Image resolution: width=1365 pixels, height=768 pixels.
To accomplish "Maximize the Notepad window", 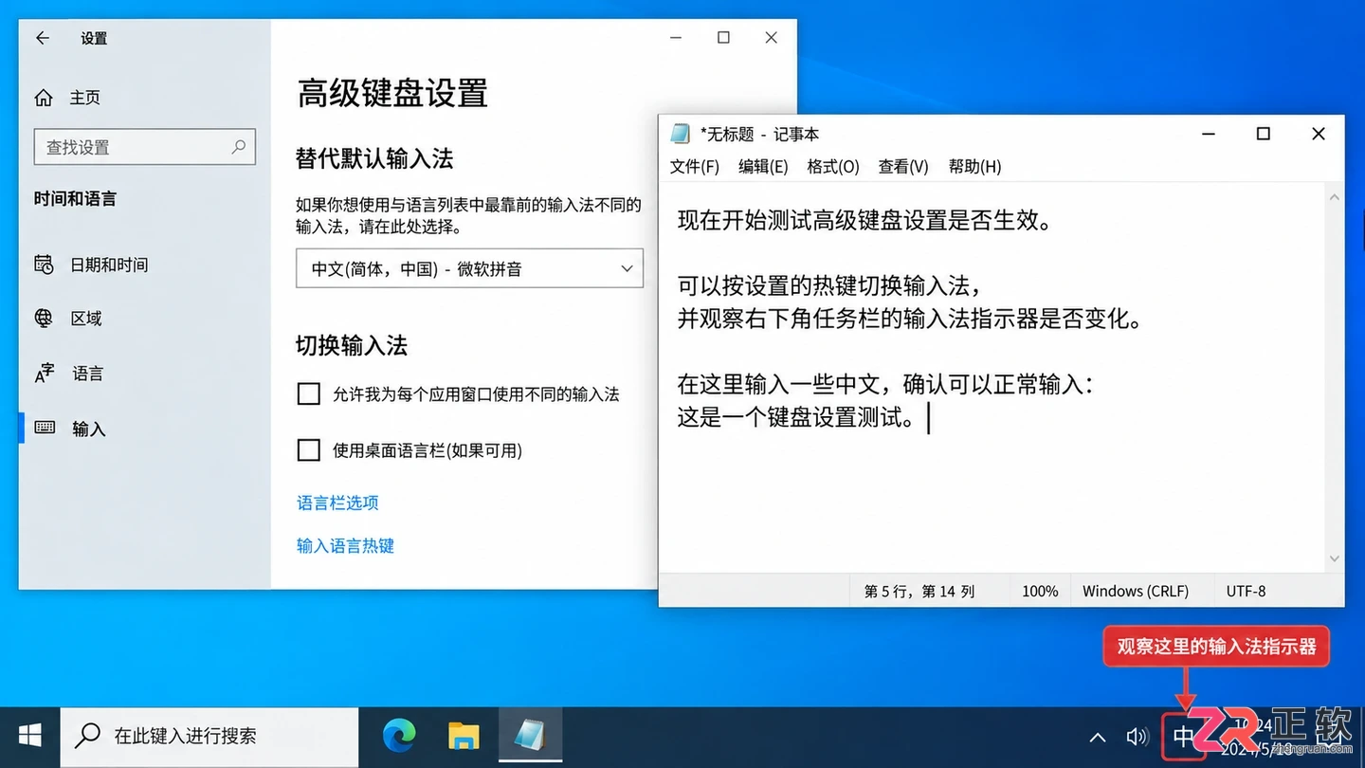I will pyautogui.click(x=1263, y=134).
